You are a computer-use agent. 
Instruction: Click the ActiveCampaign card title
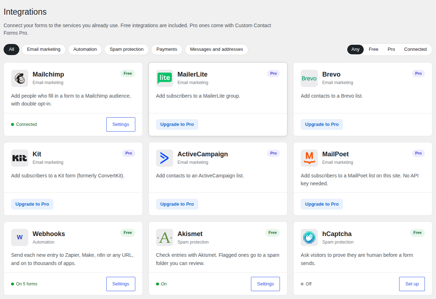[x=203, y=154]
